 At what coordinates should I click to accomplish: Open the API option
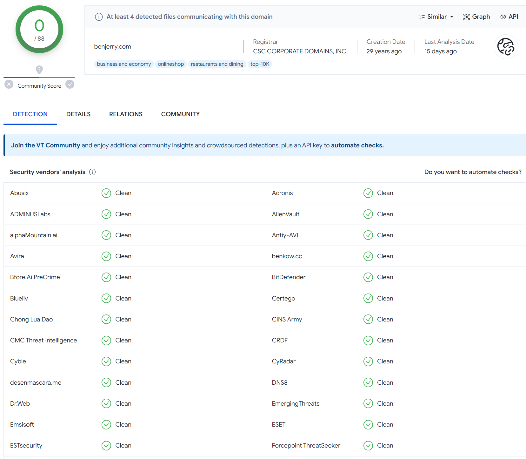pos(509,17)
